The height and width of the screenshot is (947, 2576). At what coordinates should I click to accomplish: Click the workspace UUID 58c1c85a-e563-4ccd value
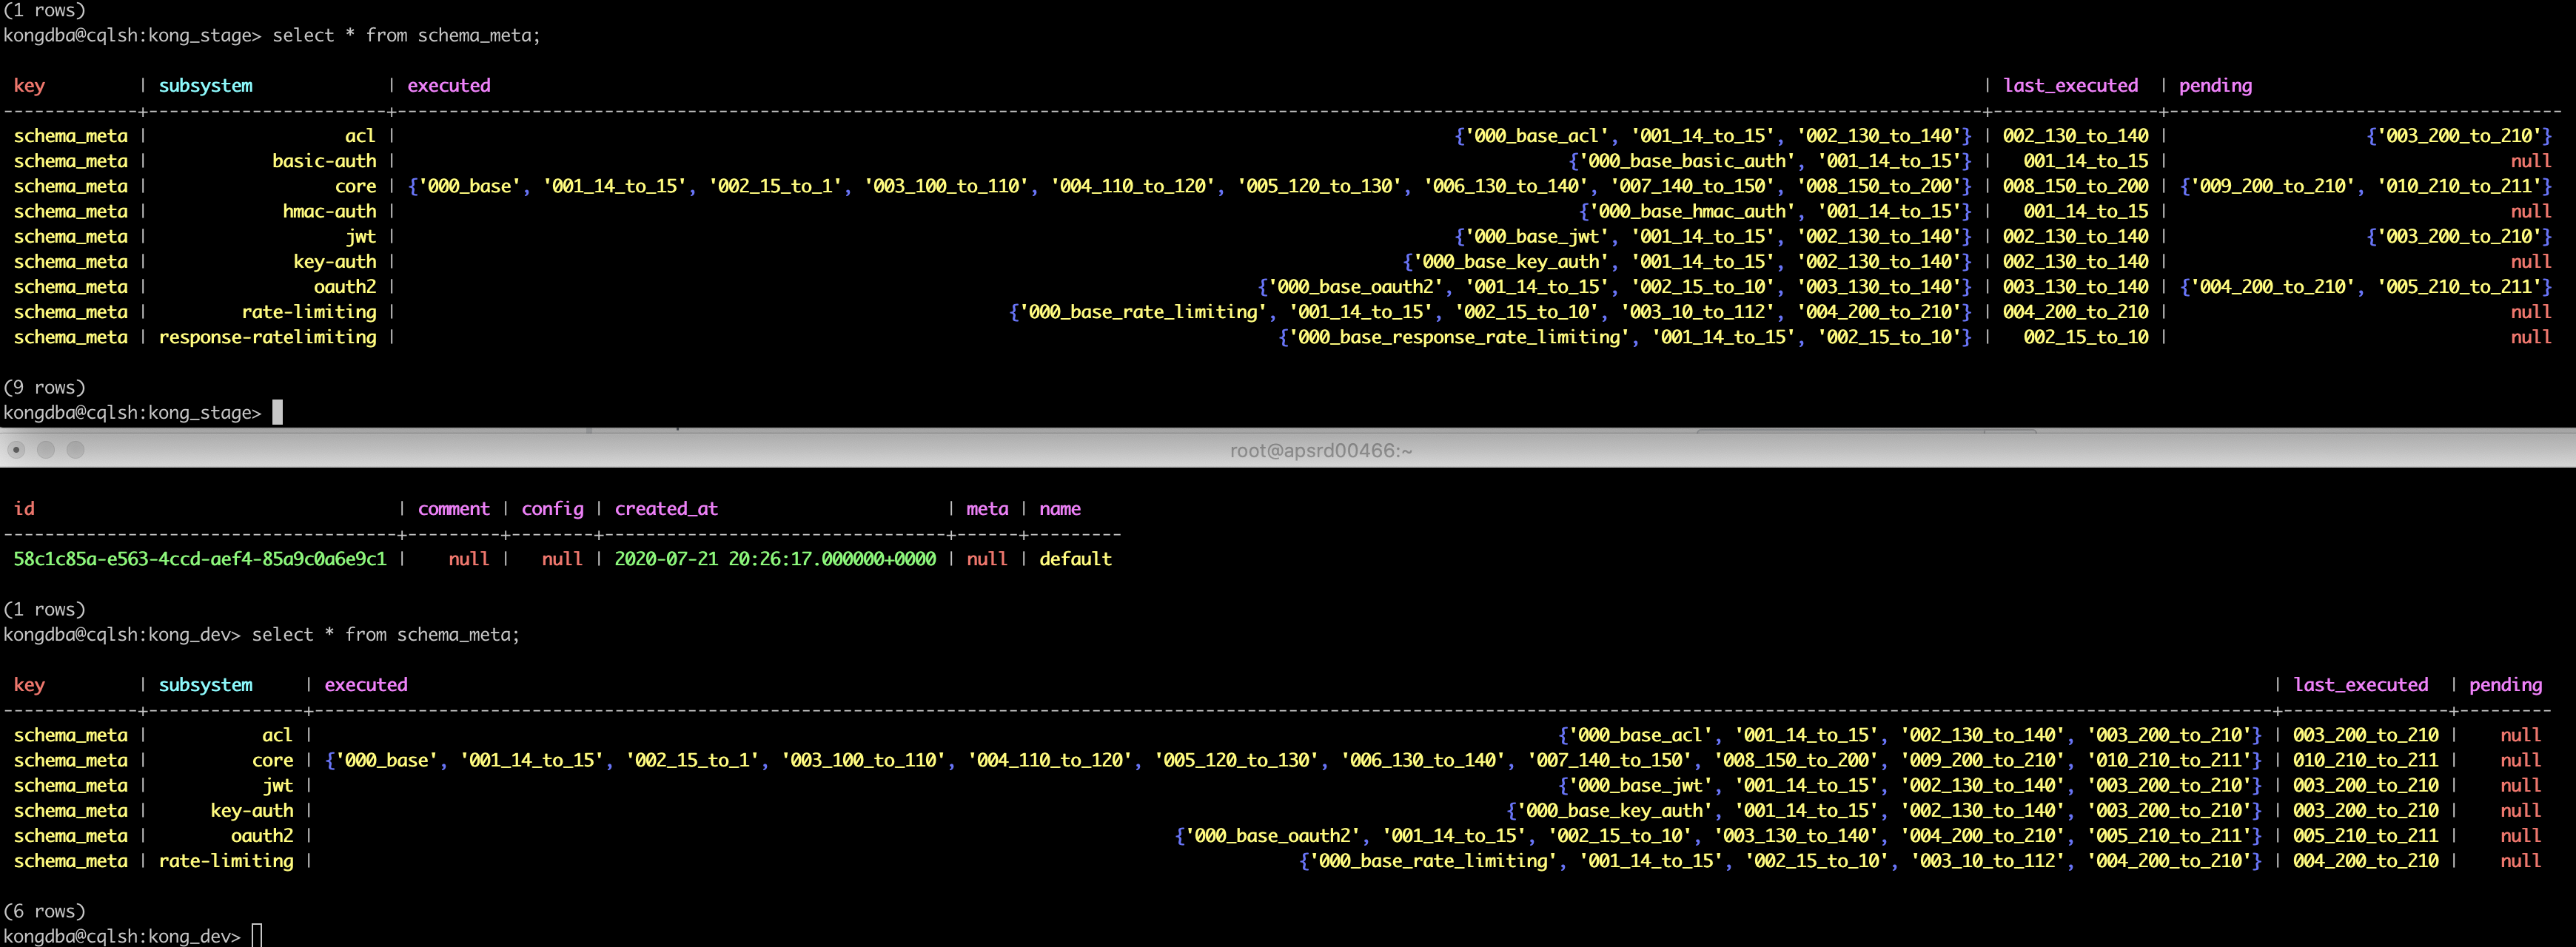click(200, 559)
